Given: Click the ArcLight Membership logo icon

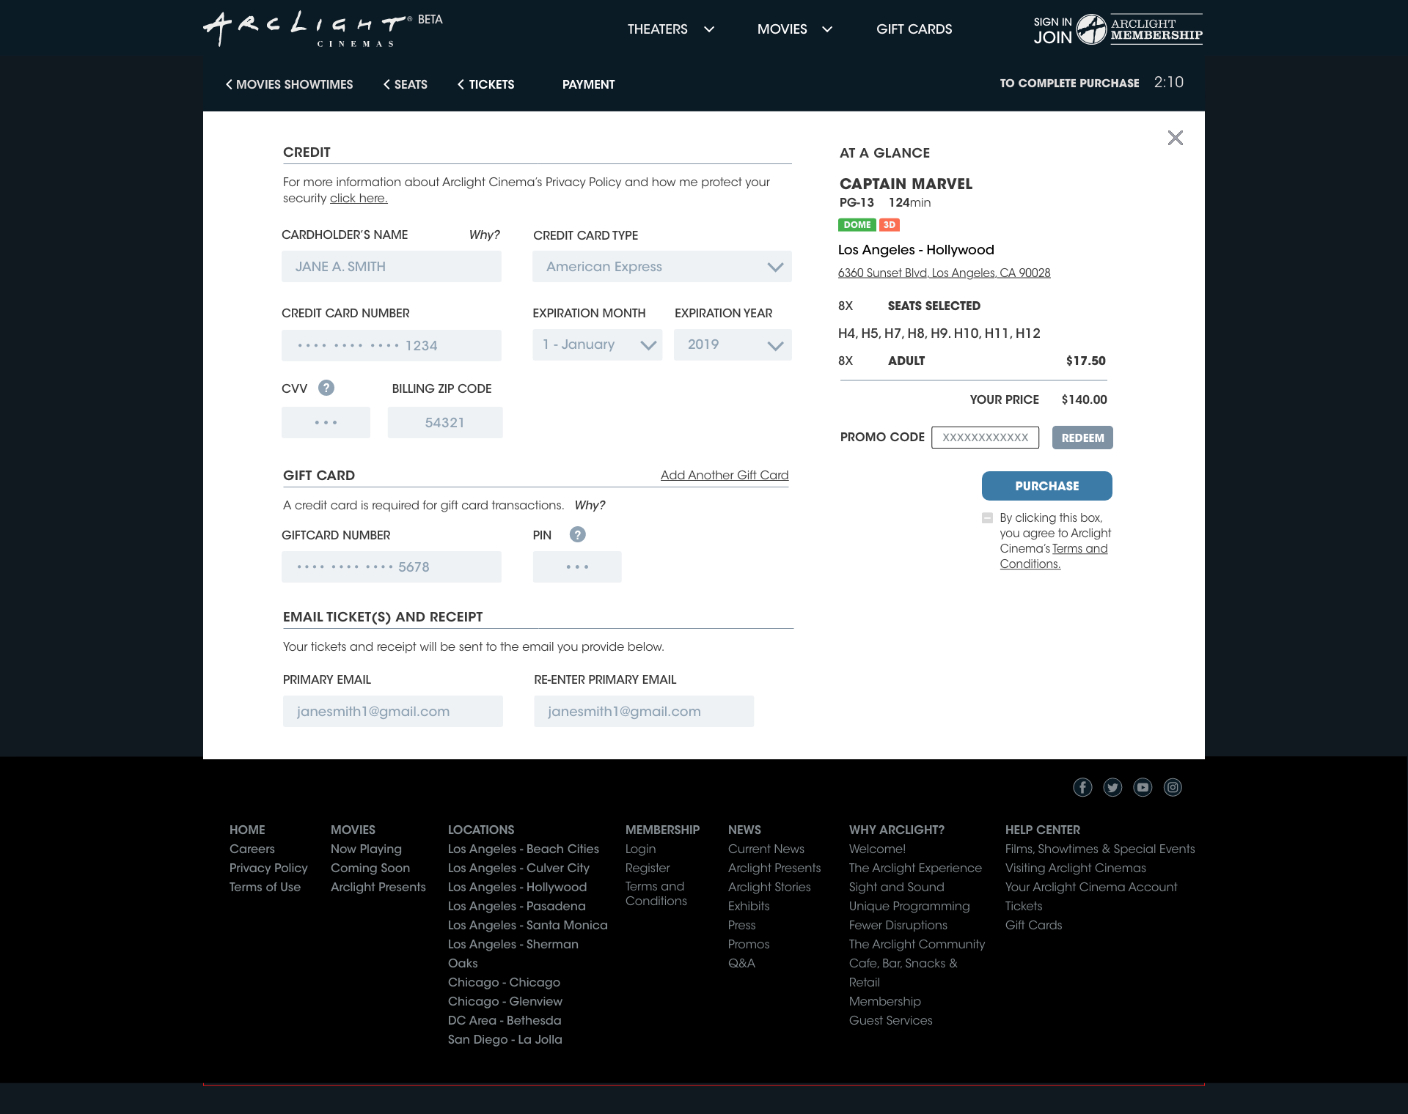Looking at the screenshot, I should point(1091,29).
